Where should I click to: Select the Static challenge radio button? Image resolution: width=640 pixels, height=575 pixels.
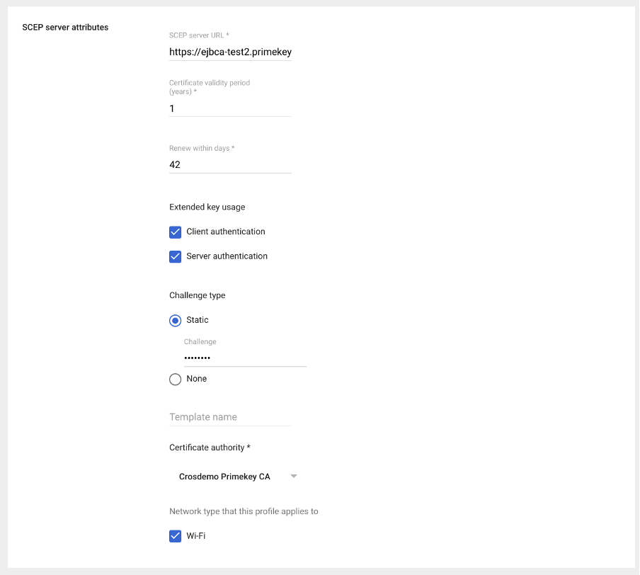point(176,321)
